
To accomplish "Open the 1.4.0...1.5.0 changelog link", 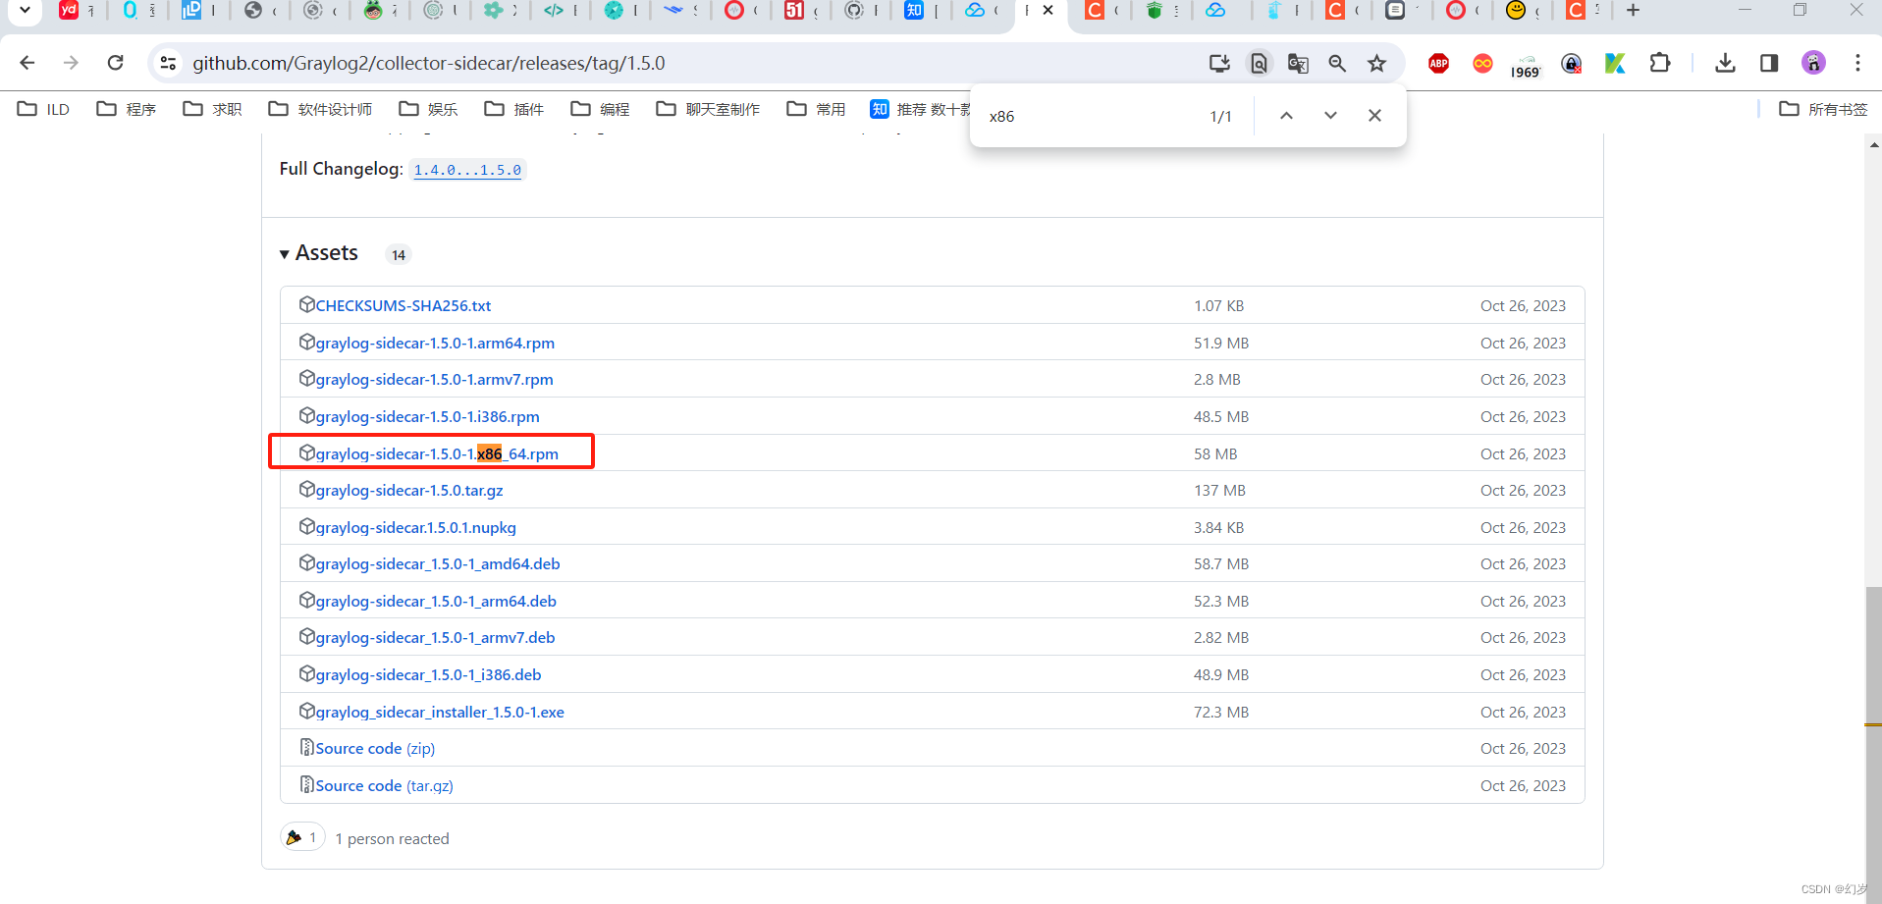I will (x=466, y=169).
